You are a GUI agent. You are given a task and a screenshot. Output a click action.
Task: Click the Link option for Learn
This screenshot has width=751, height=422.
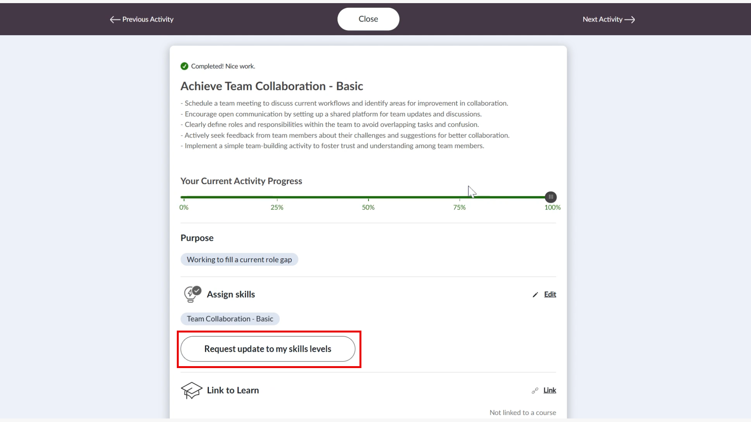click(x=550, y=390)
